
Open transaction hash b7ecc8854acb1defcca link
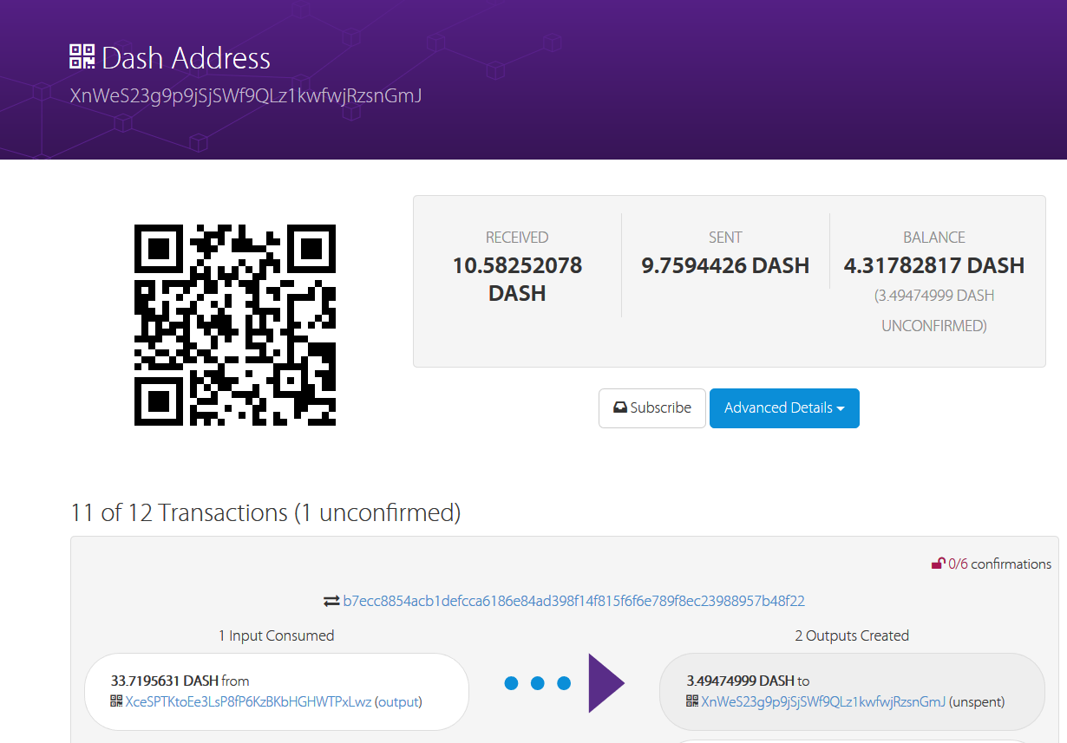pos(574,601)
